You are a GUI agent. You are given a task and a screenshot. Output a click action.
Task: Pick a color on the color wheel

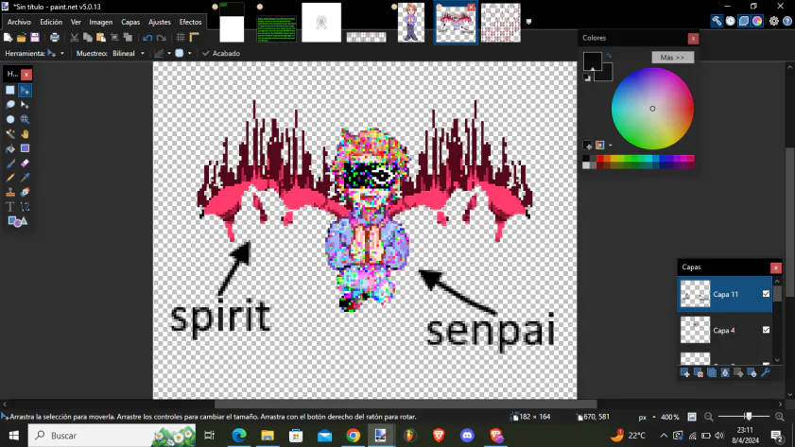coord(652,109)
